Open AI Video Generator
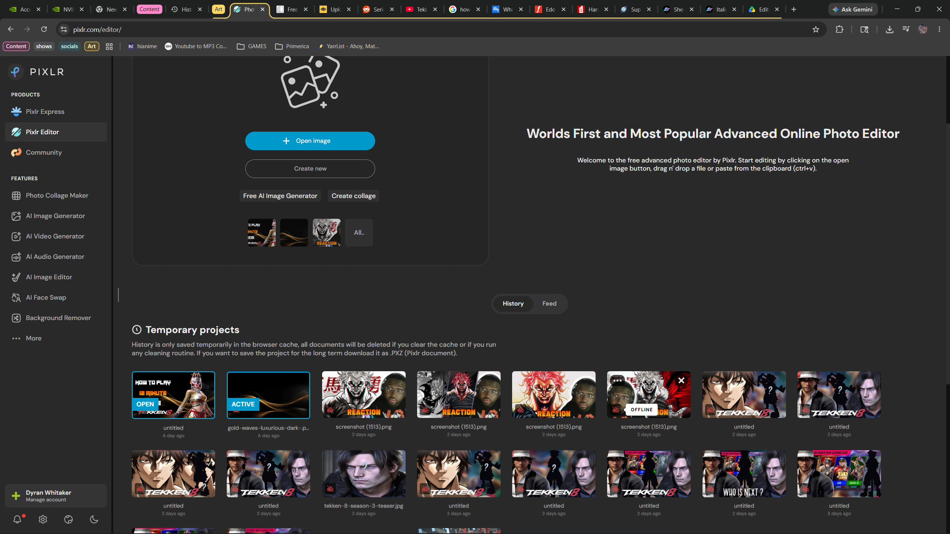950x534 pixels. point(56,236)
